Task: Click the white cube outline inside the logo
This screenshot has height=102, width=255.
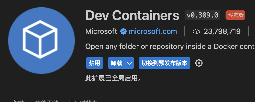Action: pos(40,39)
